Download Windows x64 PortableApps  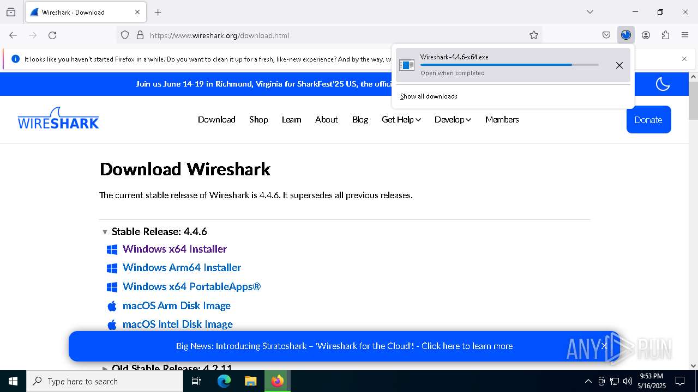191,286
